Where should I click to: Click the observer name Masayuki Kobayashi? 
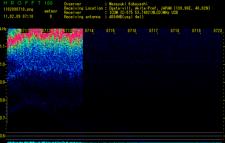(128, 4)
